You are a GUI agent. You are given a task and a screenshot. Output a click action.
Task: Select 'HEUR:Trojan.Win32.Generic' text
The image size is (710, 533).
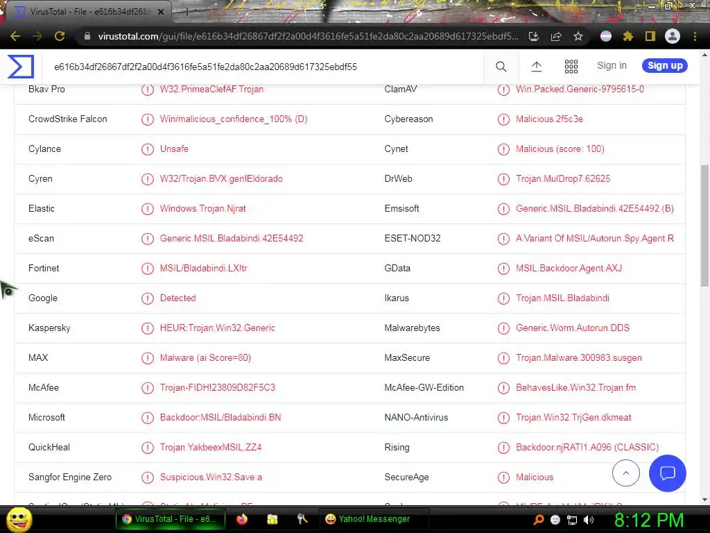pos(217,328)
